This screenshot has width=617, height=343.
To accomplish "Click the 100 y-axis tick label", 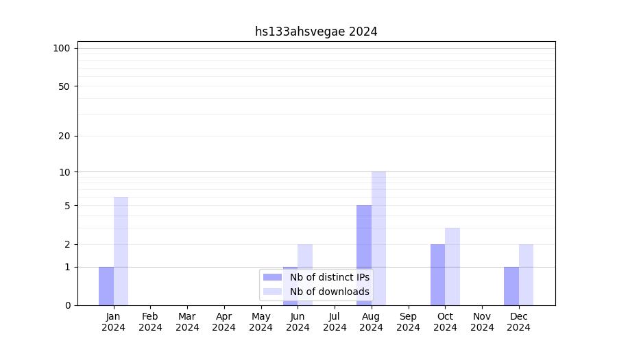I will point(62,48).
